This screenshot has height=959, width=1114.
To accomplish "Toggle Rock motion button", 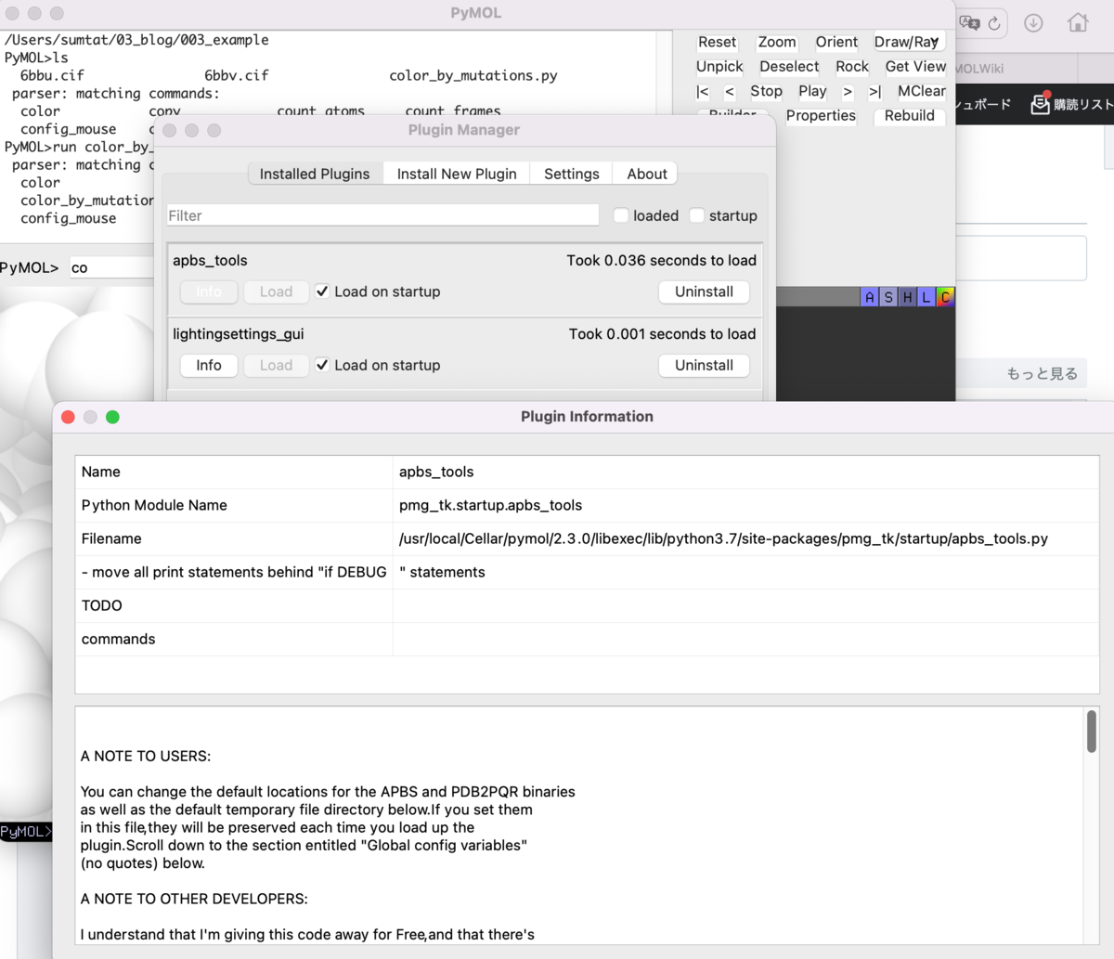I will (852, 67).
